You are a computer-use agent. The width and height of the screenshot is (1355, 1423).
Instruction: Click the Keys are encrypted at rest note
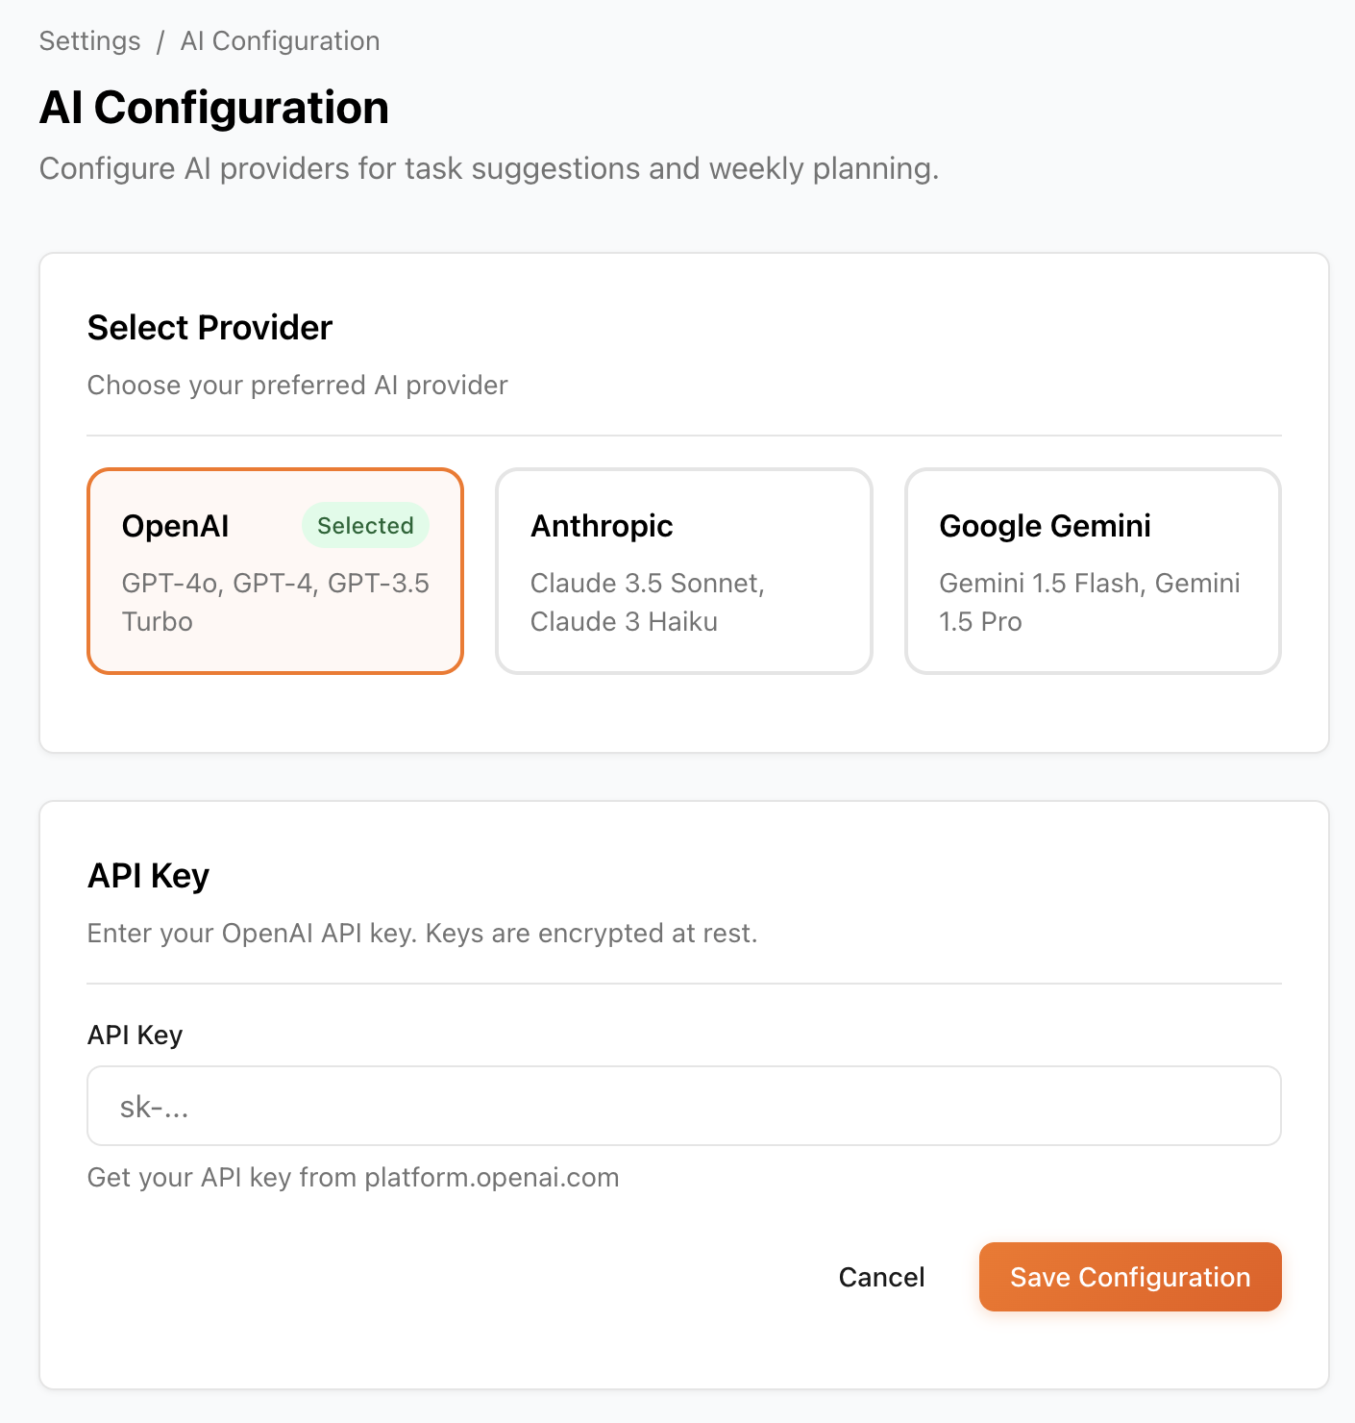[x=590, y=934]
